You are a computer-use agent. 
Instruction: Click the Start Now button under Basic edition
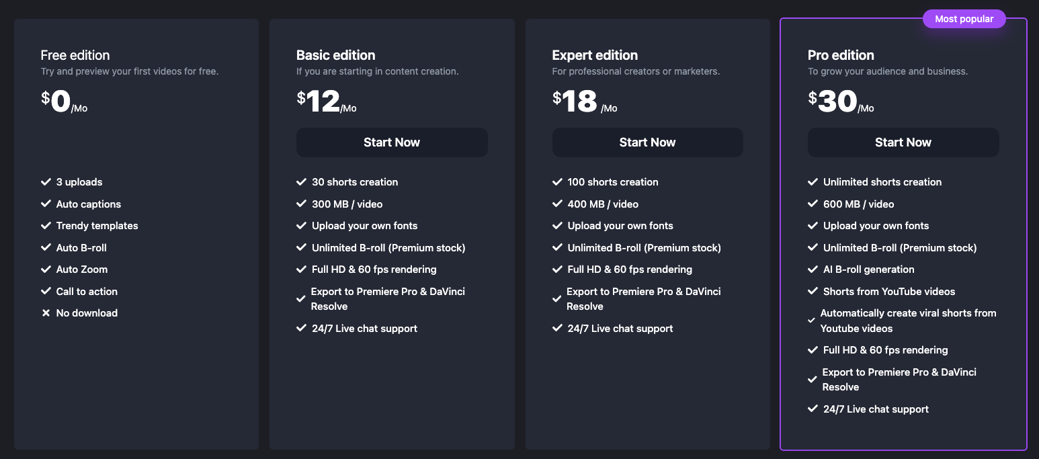point(392,142)
